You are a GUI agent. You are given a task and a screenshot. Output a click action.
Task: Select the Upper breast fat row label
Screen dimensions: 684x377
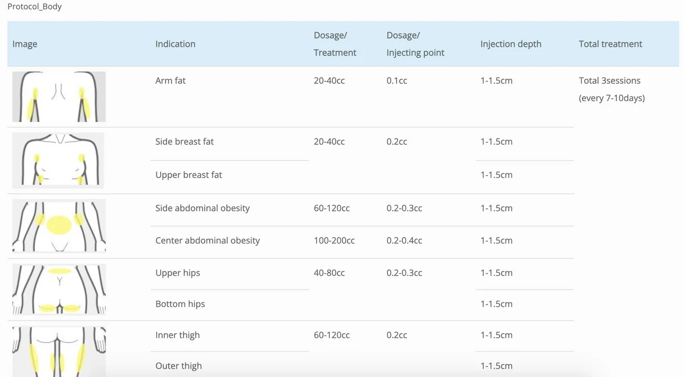189,175
